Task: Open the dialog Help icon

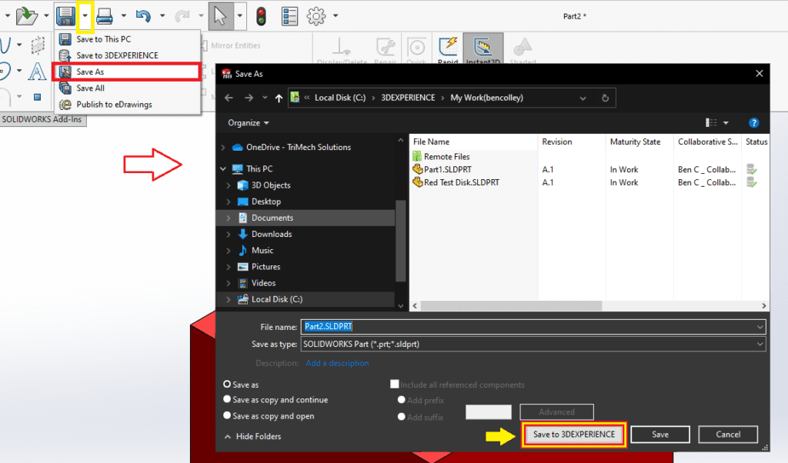Action: (753, 123)
